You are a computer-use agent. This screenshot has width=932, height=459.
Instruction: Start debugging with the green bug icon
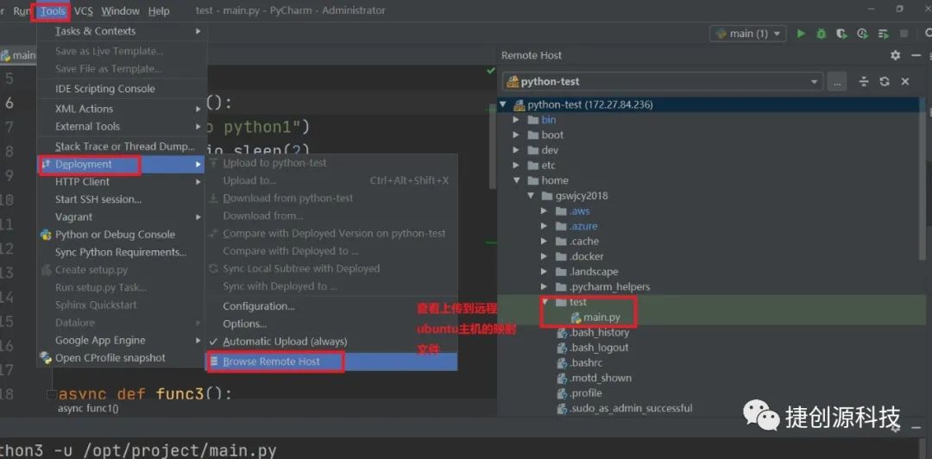coord(821,34)
